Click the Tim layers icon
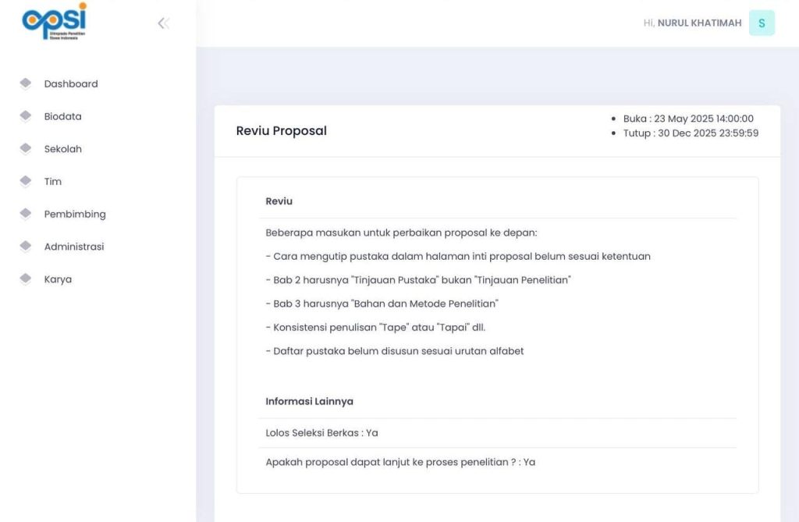 tap(26, 181)
